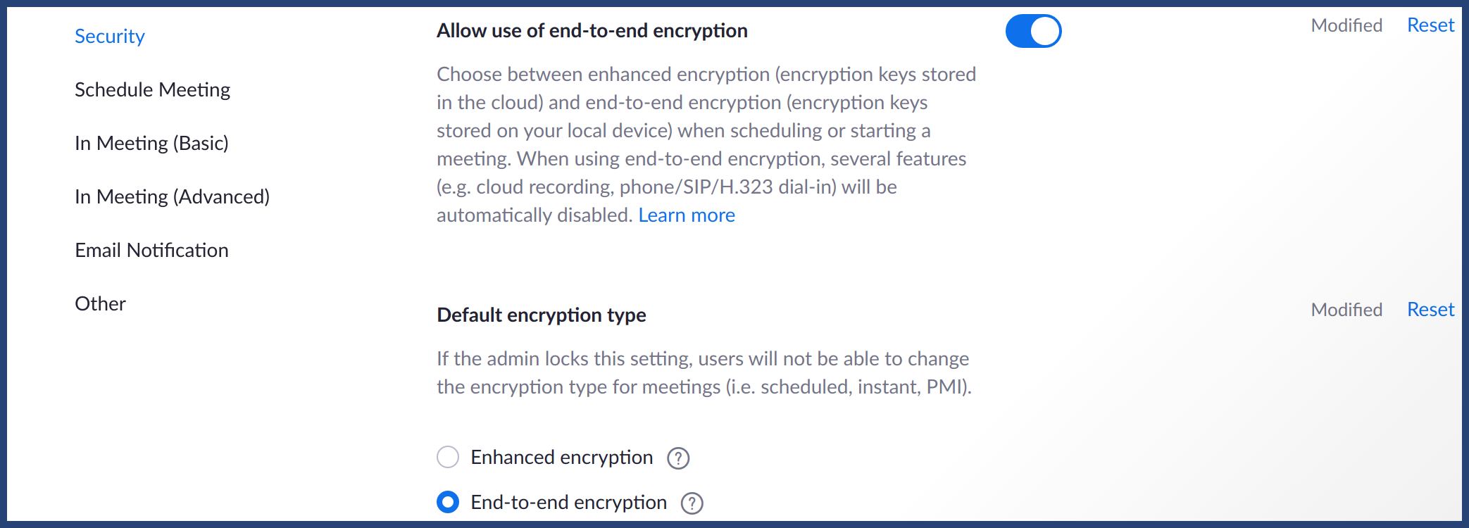Toggle off Allow use of end-to-end encryption

[1033, 31]
